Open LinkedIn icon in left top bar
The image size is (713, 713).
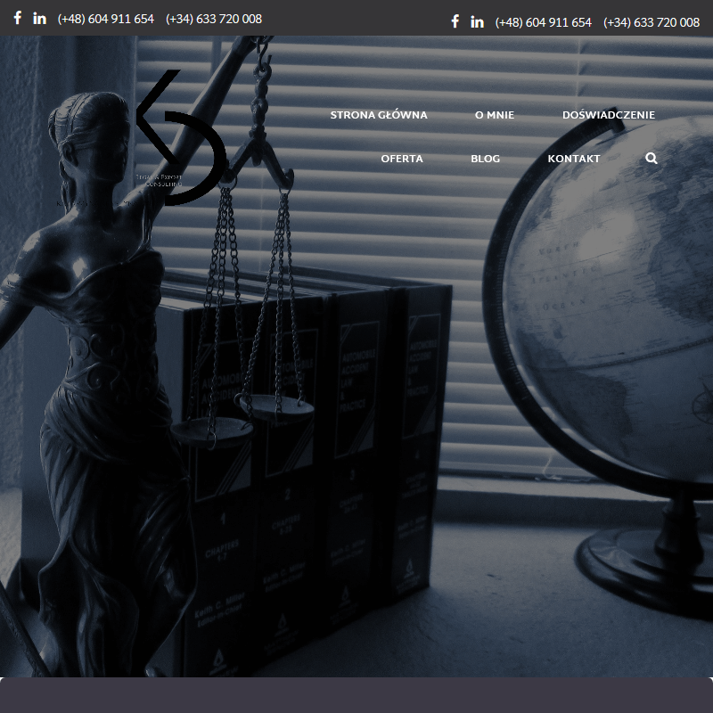tap(40, 18)
